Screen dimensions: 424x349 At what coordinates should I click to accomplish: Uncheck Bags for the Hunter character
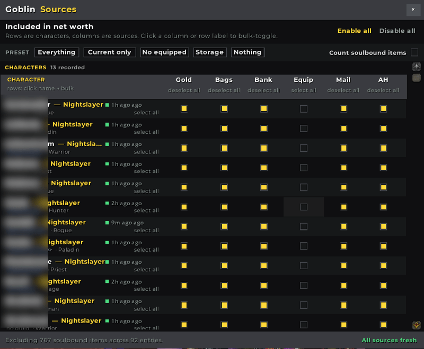[x=224, y=207]
